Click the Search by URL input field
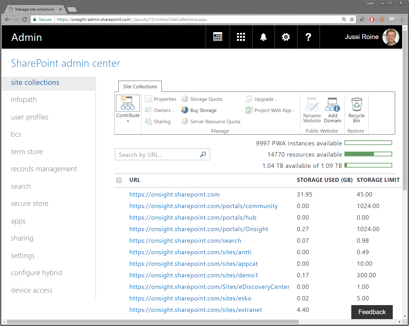 click(158, 154)
